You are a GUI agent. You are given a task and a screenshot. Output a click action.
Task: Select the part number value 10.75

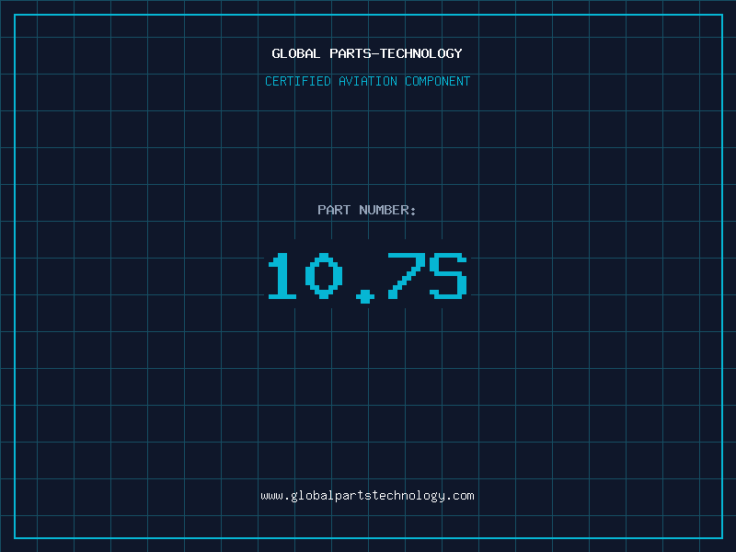tap(367, 276)
